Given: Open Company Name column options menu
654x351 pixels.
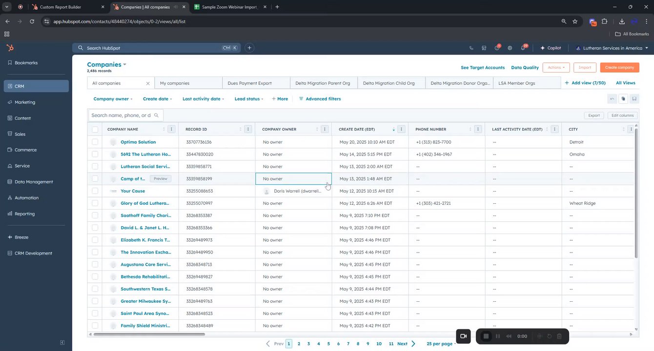Looking at the screenshot, I should (x=171, y=129).
